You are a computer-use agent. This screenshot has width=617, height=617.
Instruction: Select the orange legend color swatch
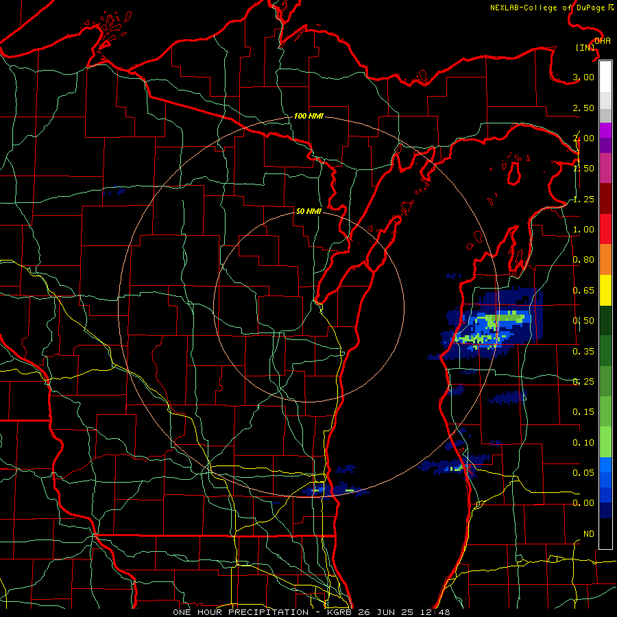tap(605, 259)
